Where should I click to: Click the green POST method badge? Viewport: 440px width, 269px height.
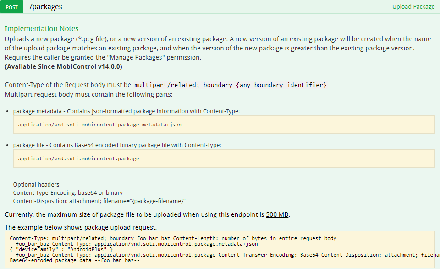point(12,7)
